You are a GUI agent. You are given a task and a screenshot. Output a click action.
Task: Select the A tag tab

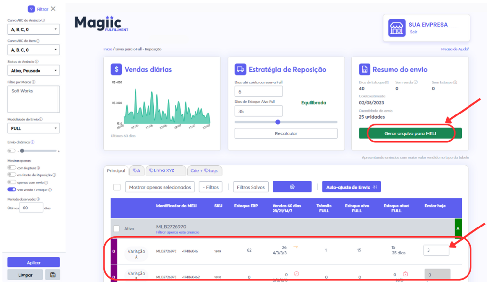[x=136, y=170]
